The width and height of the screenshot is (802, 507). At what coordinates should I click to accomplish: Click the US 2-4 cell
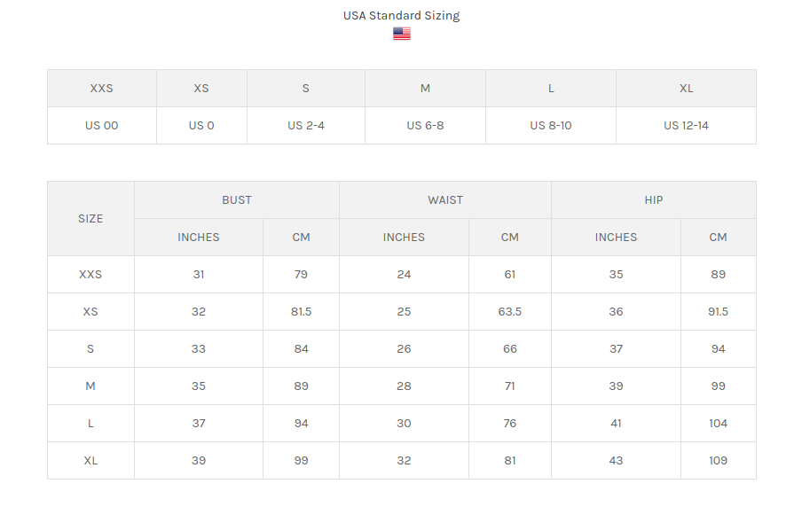coord(306,126)
